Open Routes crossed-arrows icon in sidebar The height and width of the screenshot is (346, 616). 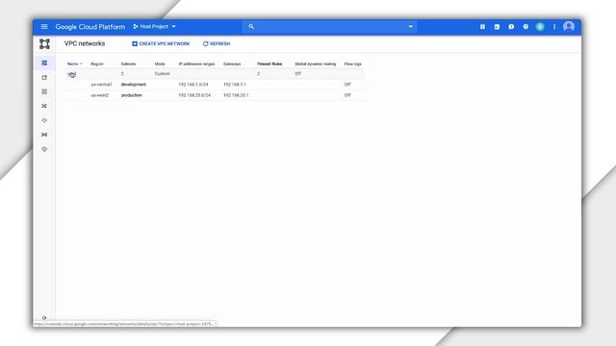(44, 106)
